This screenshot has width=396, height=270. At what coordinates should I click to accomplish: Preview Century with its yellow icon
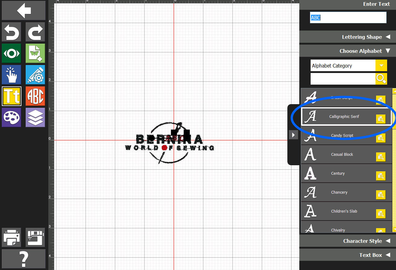tap(381, 176)
